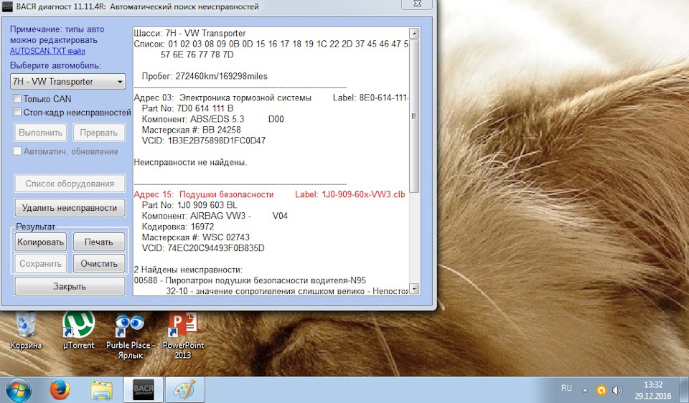Click the Неисправности не найдены text
The width and height of the screenshot is (689, 403).
191,162
